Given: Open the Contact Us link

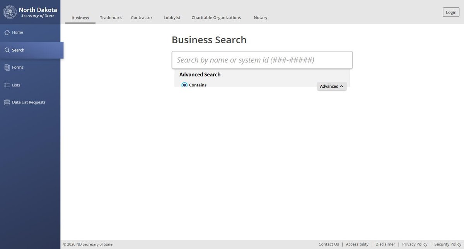Looking at the screenshot, I should pyautogui.click(x=329, y=244).
